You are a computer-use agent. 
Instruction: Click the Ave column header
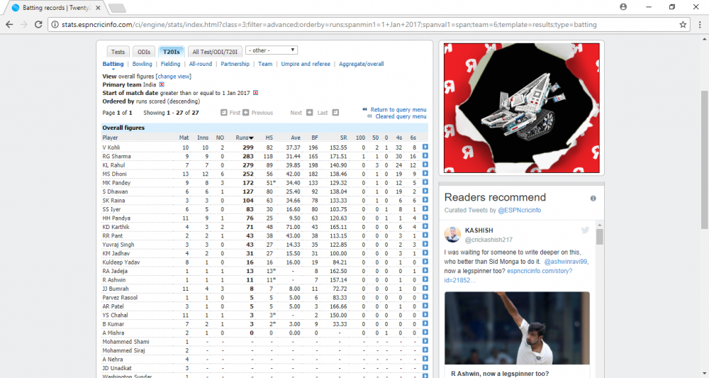(x=295, y=138)
